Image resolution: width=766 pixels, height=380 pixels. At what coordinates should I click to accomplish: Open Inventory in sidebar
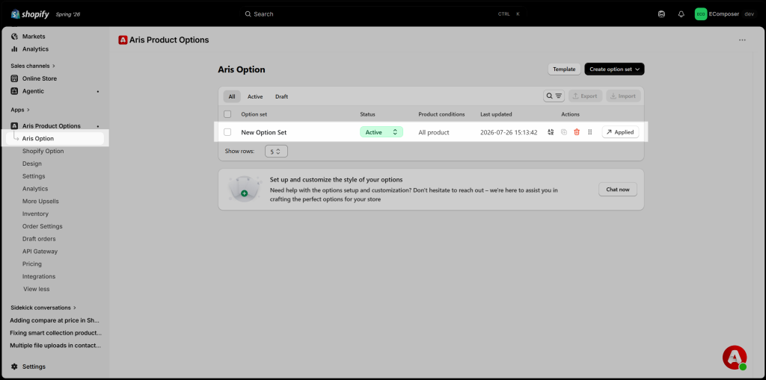[36, 214]
